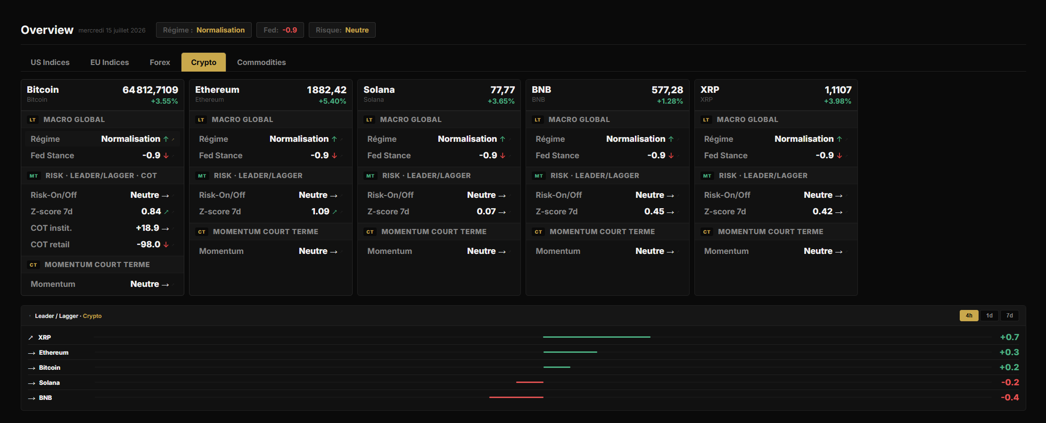
Task: Click the MT badge in Ethereum card
Action: click(202, 176)
